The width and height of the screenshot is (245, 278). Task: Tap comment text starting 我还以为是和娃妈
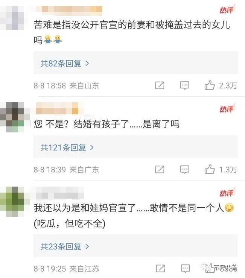click(x=134, y=215)
